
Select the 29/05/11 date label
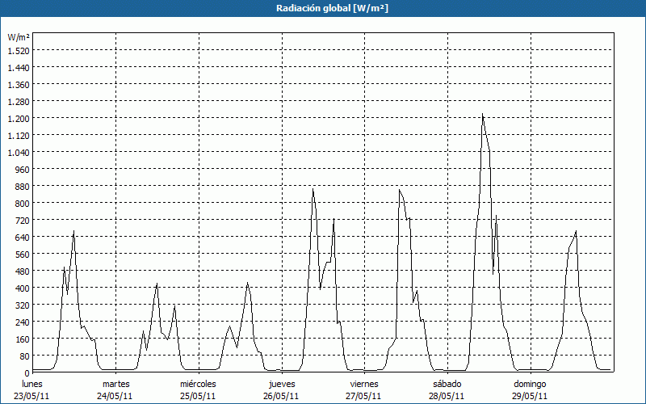pyautogui.click(x=530, y=396)
